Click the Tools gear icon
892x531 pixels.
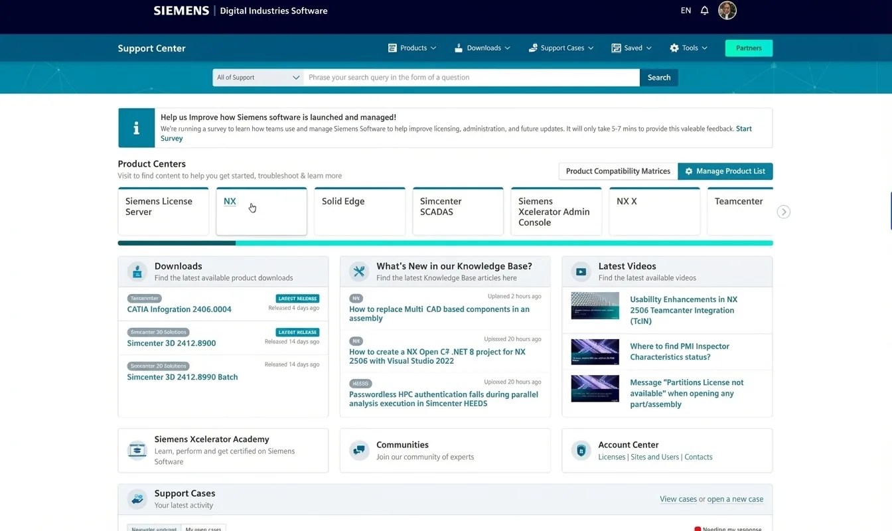coord(674,48)
